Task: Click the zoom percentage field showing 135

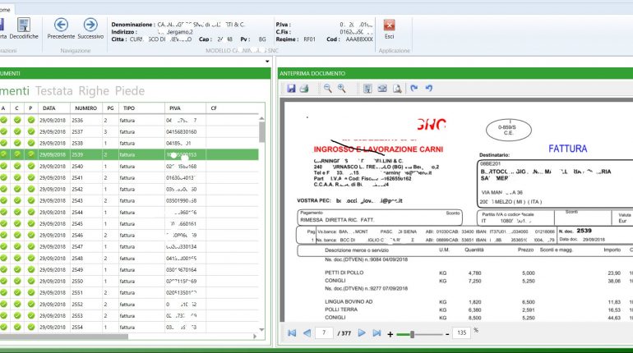Action: tap(462, 332)
